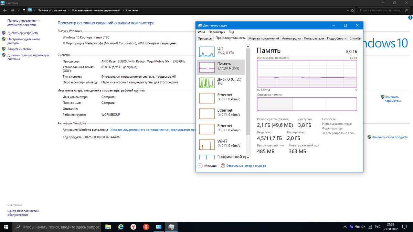Select the ЦП performance graph item
413x232 pixels.
(221, 52)
